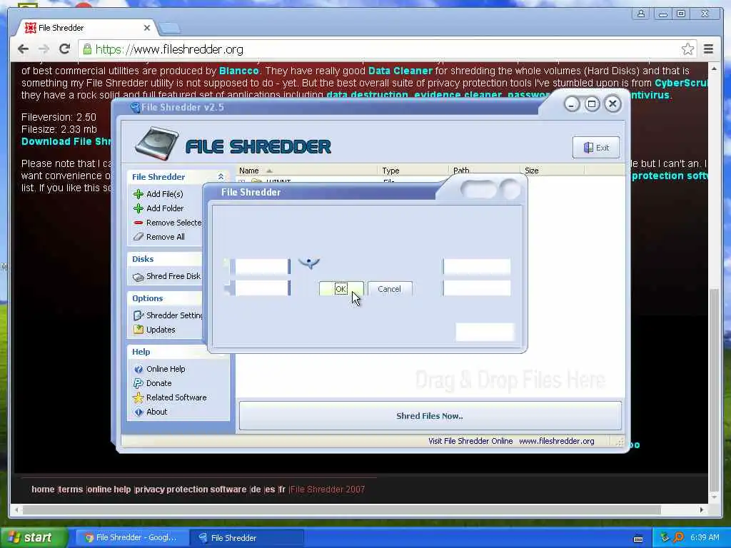731x548 pixels.
Task: Reload the page in Chrome
Action: pos(65,49)
